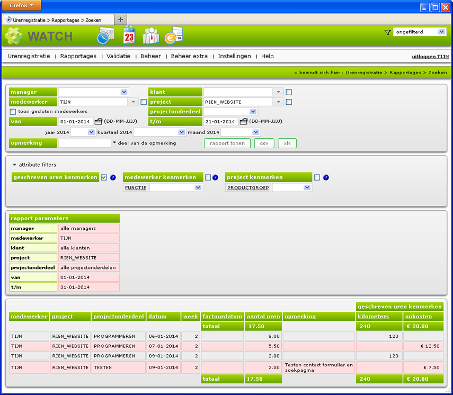Click the opmerking text input
Screen dimensions: 453x395
(84, 143)
